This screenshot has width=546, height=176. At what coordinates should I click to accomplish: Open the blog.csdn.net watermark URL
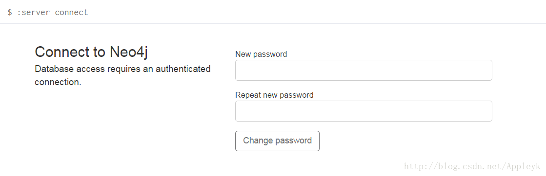pyautogui.click(x=472, y=166)
